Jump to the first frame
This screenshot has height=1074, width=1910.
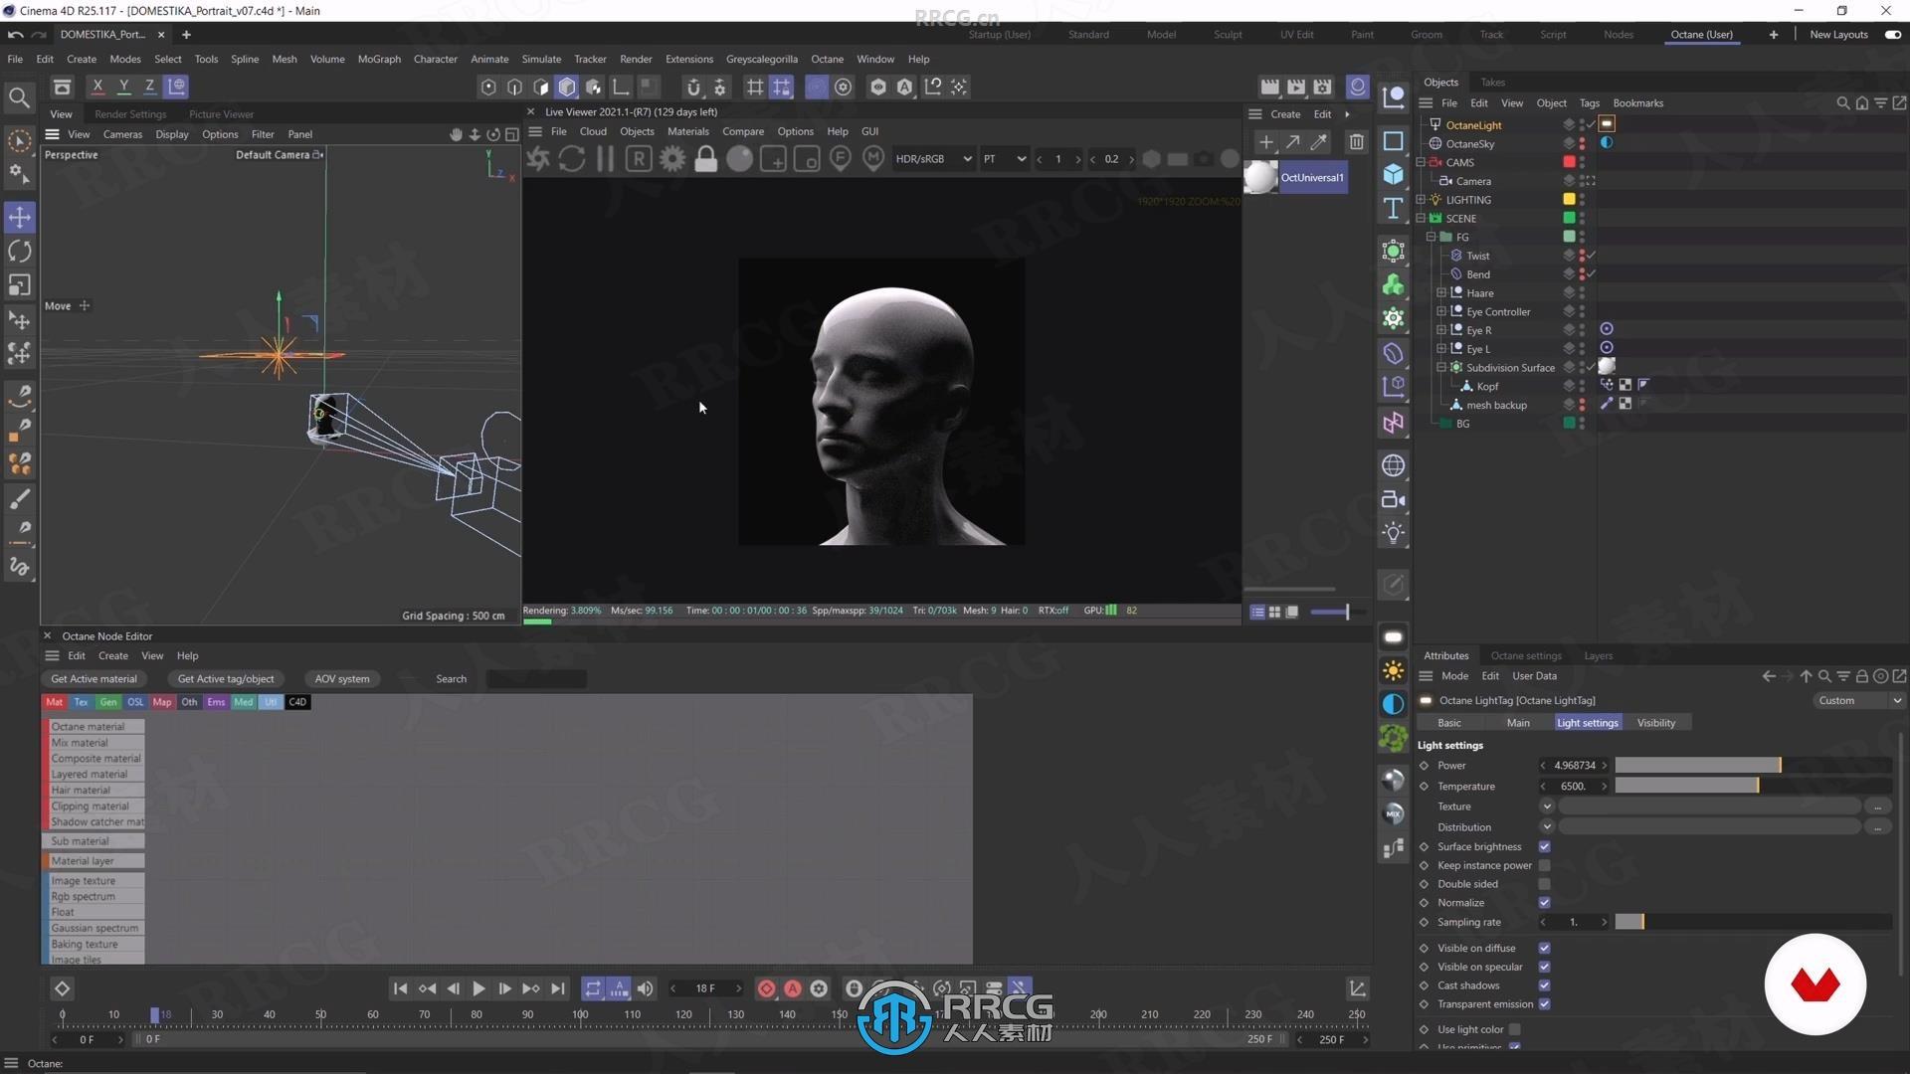pyautogui.click(x=400, y=988)
